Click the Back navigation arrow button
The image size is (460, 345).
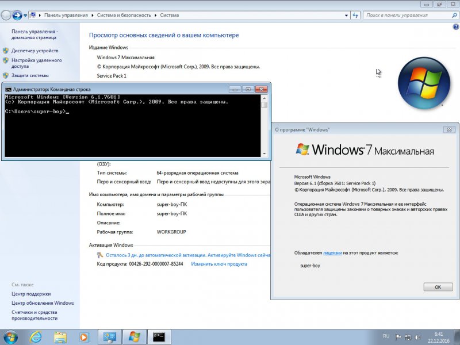[6, 15]
